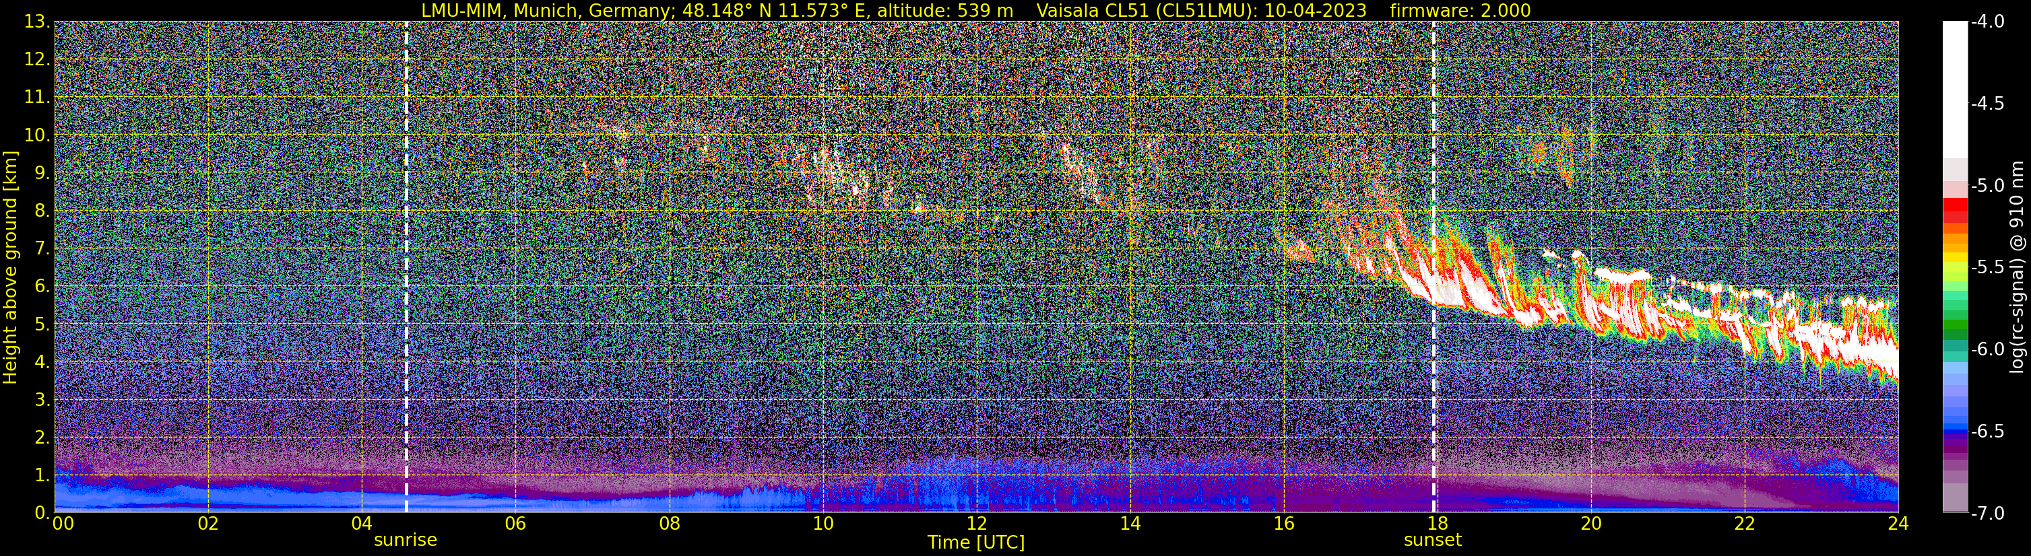Click the '22' time tick label
Screen dimensions: 2031x556
(x=1745, y=524)
